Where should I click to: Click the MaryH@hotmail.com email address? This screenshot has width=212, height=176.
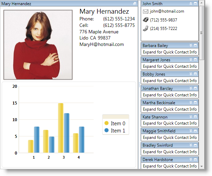click(x=101, y=44)
